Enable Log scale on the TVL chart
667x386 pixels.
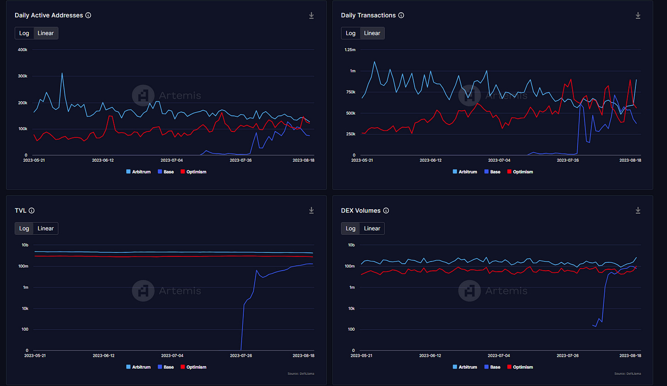click(24, 228)
